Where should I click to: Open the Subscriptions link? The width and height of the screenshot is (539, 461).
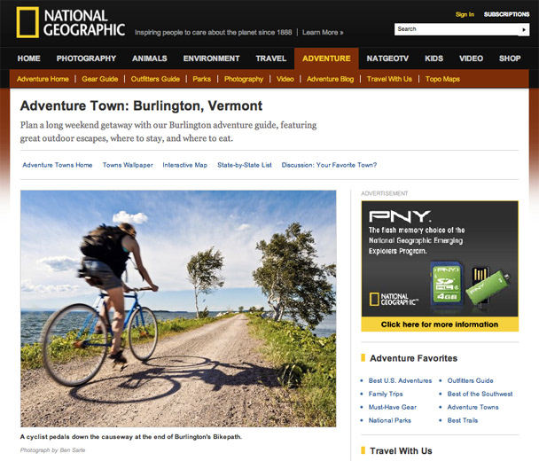click(506, 14)
